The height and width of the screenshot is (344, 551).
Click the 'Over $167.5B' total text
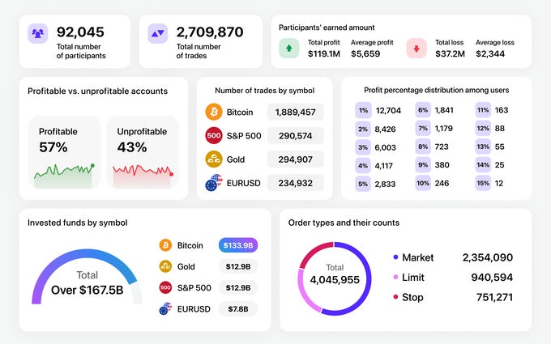pos(88,291)
